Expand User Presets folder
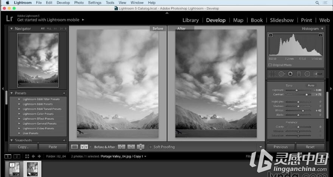333x177 pixels. click(19, 133)
